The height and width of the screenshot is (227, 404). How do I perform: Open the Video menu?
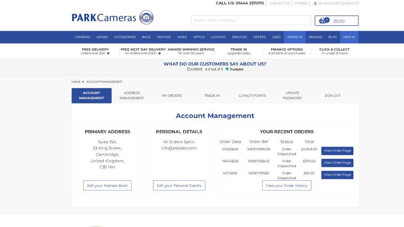182,37
